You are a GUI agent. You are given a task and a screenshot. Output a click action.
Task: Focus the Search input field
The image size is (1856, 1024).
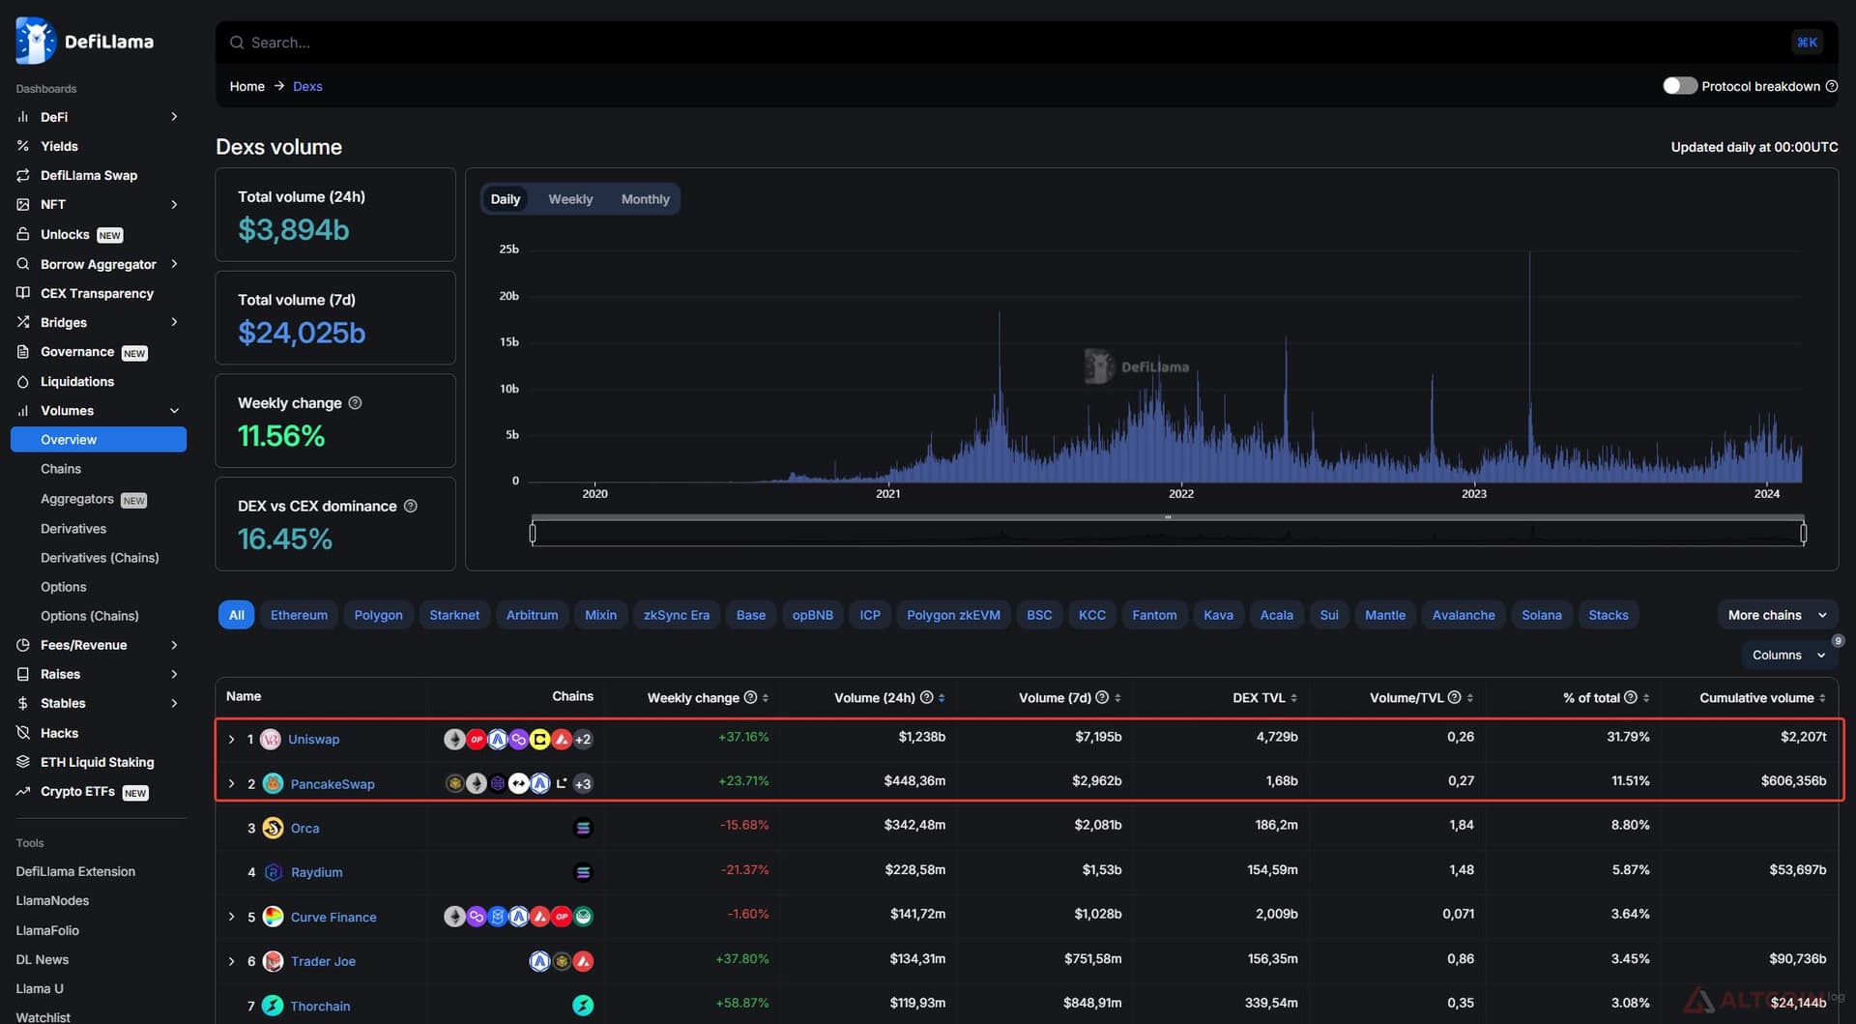pyautogui.click(x=1027, y=43)
